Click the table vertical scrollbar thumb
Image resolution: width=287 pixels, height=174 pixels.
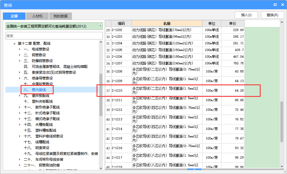(x=282, y=122)
